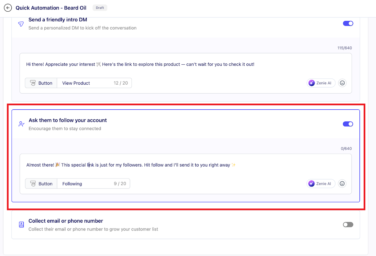
Task: Edit the Following button text field
Action: [x=86, y=184]
